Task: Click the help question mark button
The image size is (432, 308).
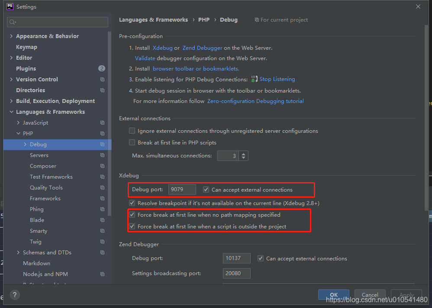Action: [15, 295]
